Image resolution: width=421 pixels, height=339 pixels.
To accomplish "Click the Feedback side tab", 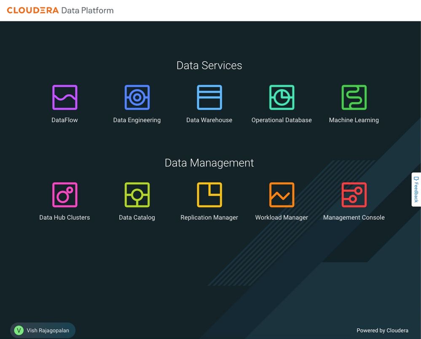I will pos(416,190).
